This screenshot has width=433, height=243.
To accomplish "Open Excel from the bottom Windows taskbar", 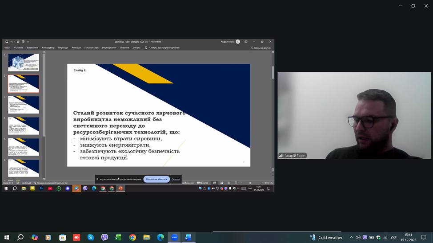I will pyautogui.click(x=118, y=238).
